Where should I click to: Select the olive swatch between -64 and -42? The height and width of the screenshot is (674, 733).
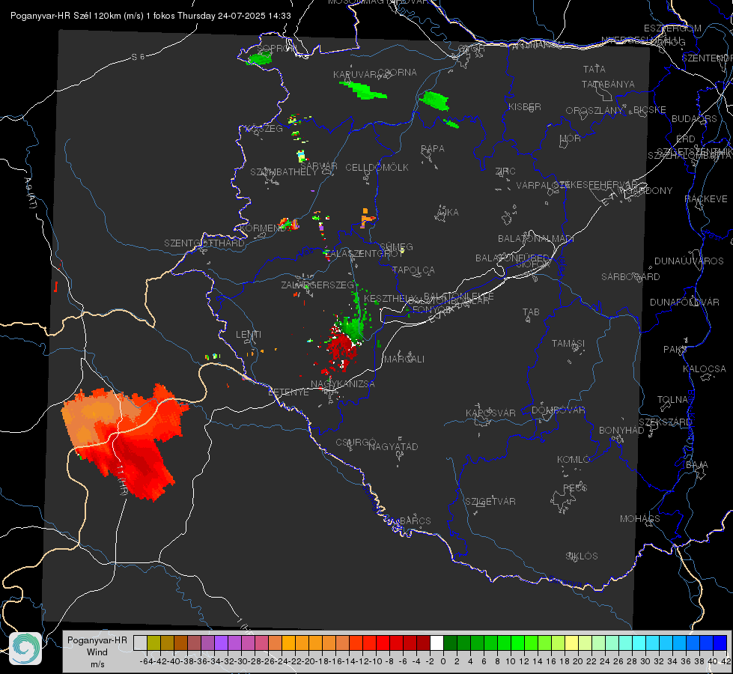click(x=153, y=643)
